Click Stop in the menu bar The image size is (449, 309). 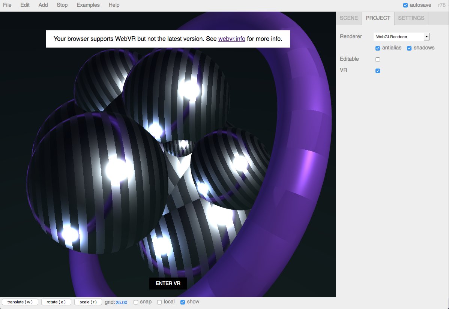[62, 5]
